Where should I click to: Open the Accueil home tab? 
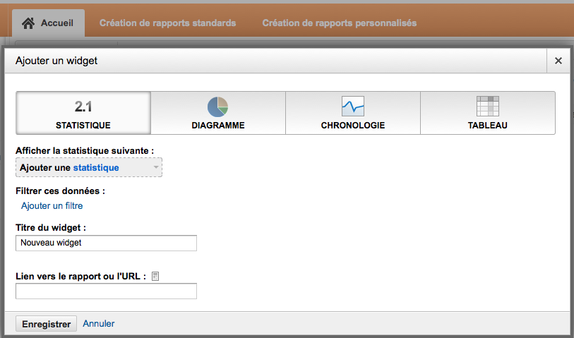[48, 23]
